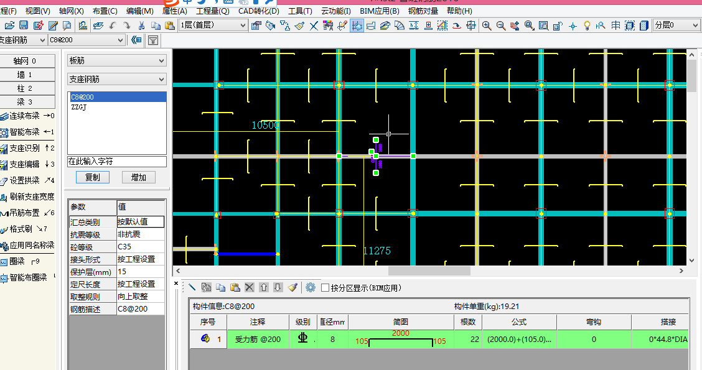
Task: Open the 视图(V) menu
Action: pos(37,11)
